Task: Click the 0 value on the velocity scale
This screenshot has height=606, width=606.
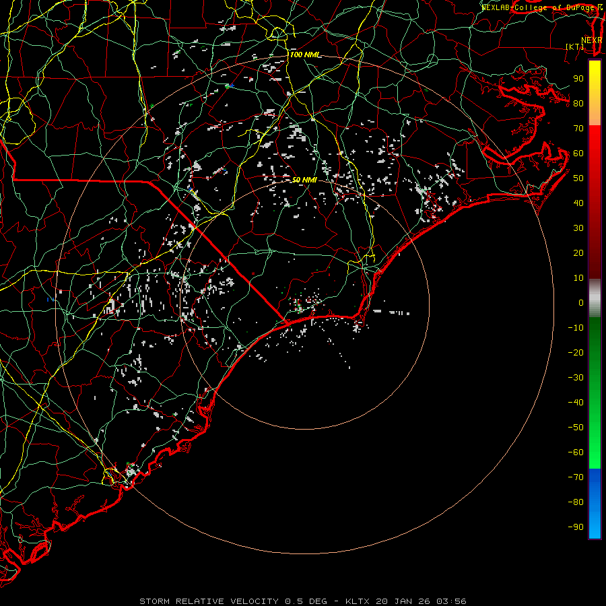Action: click(x=581, y=303)
